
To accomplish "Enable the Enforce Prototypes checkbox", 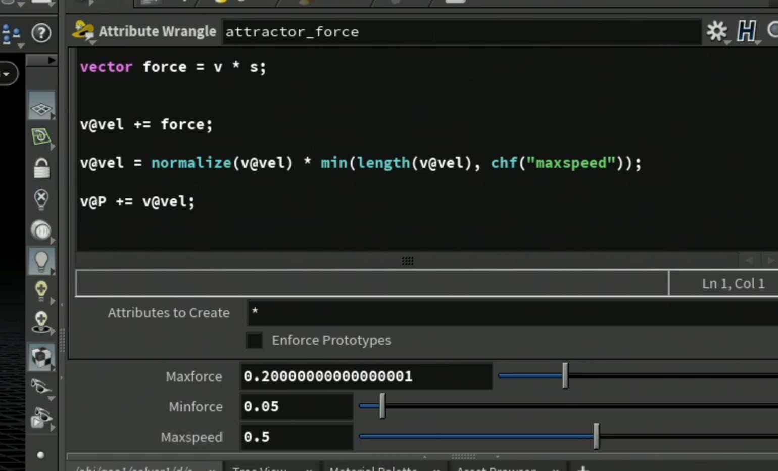I will pos(254,340).
